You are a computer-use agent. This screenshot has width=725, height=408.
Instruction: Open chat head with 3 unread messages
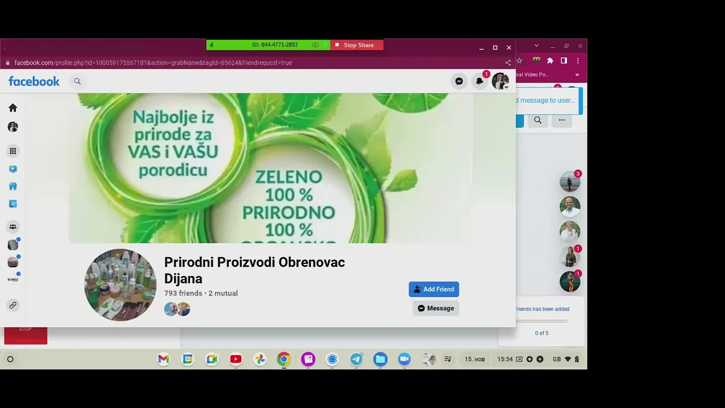[570, 181]
